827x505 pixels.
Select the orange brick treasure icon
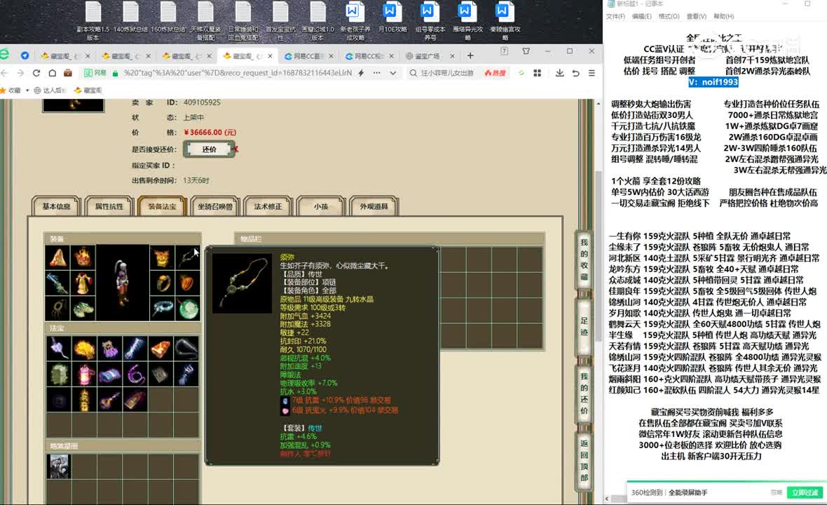[160, 349]
